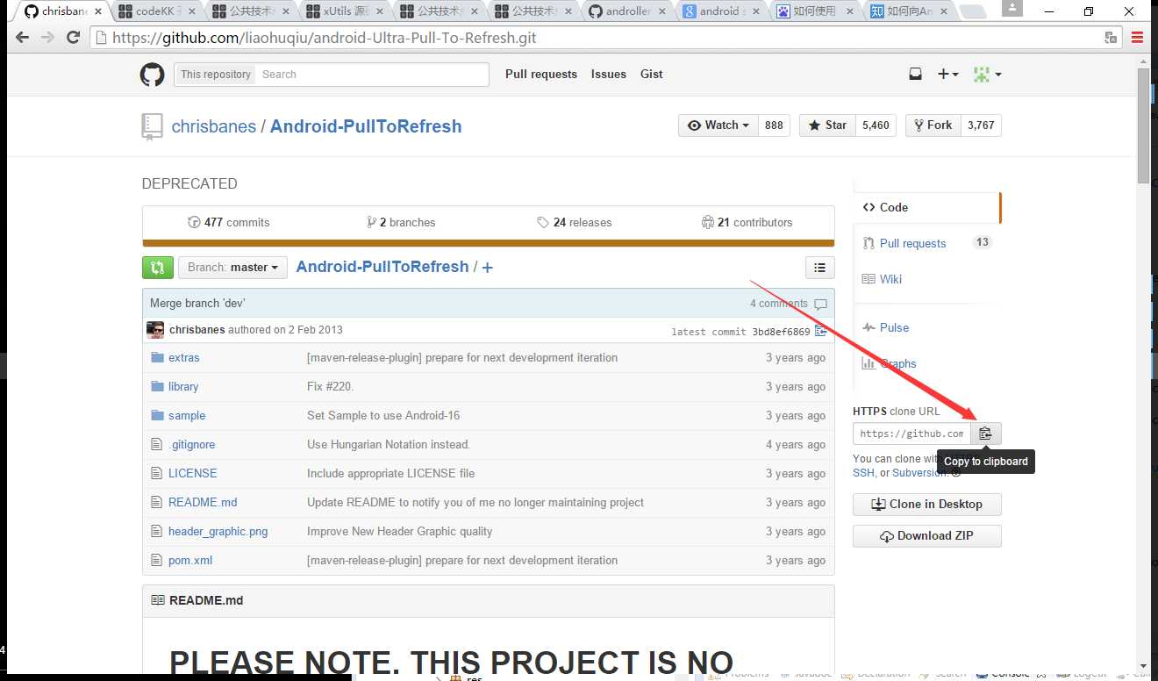
Task: Open the README.md file in the list
Action: [x=203, y=502]
